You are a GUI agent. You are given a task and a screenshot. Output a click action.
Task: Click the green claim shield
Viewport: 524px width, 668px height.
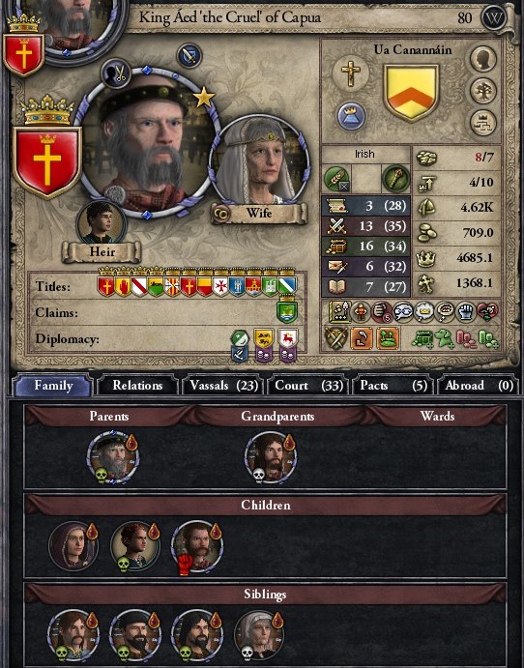point(287,312)
